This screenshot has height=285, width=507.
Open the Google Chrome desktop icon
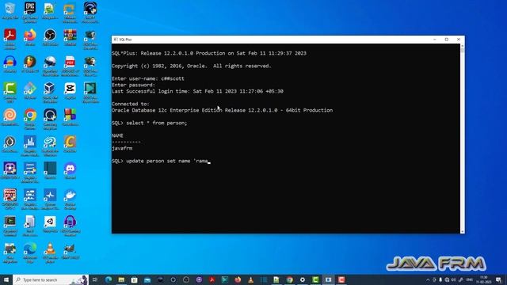[x=30, y=118]
